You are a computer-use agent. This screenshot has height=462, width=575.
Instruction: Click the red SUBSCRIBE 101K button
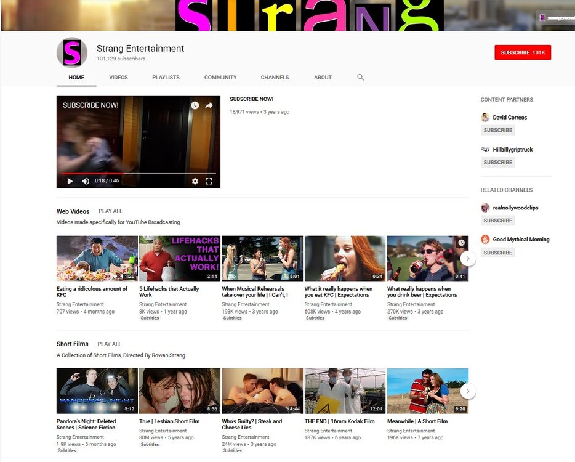click(523, 52)
